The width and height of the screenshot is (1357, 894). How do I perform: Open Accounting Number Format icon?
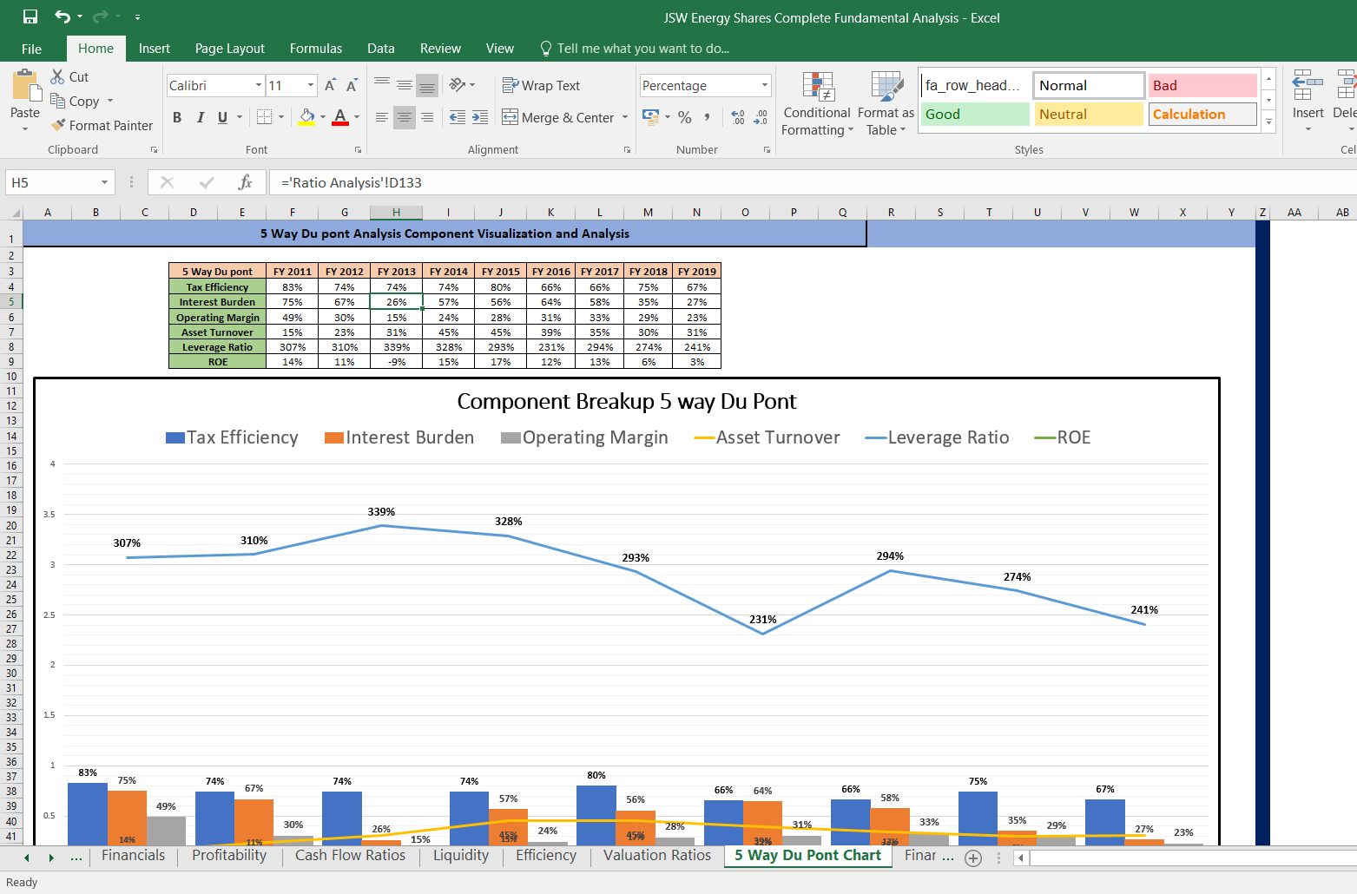point(650,116)
